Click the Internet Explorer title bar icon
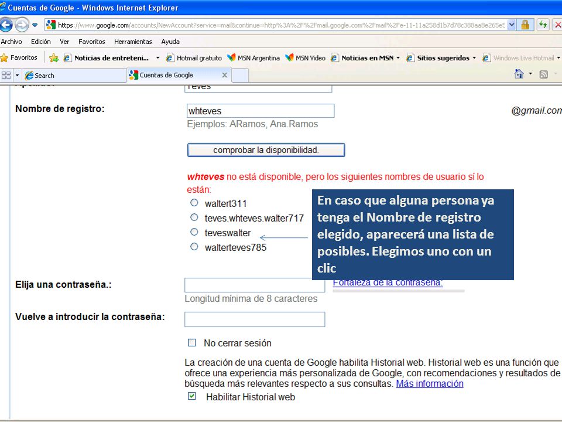The image size is (562, 422). [x=3, y=7]
